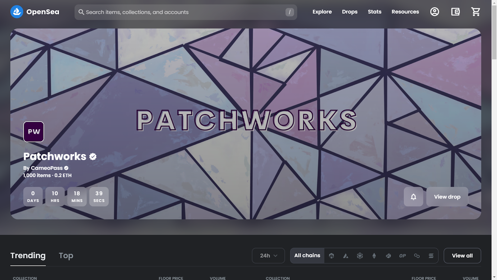
Task: Switch to the Top tab
Action: point(66,256)
